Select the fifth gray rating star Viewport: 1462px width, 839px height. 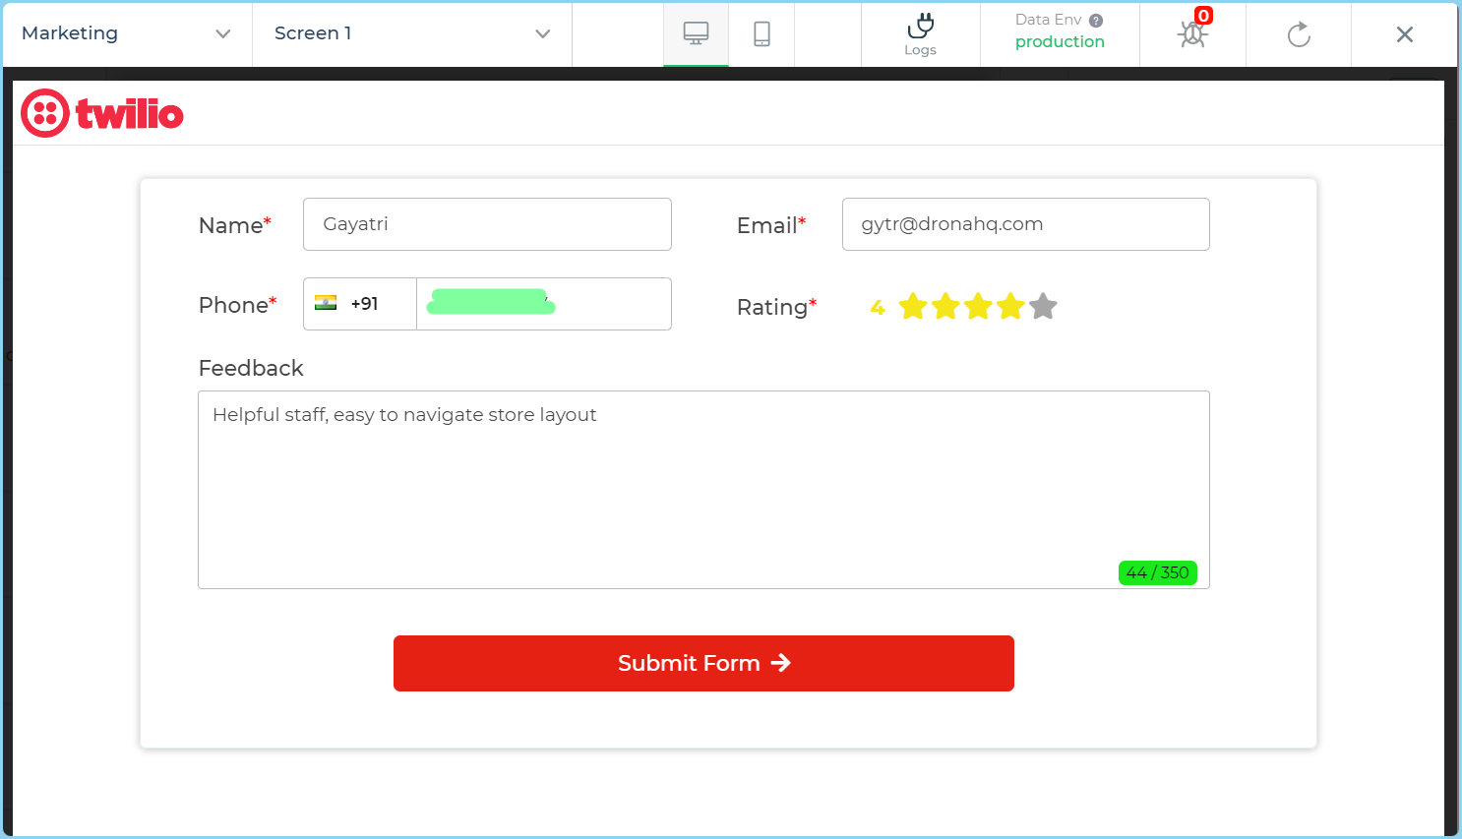(x=1043, y=307)
